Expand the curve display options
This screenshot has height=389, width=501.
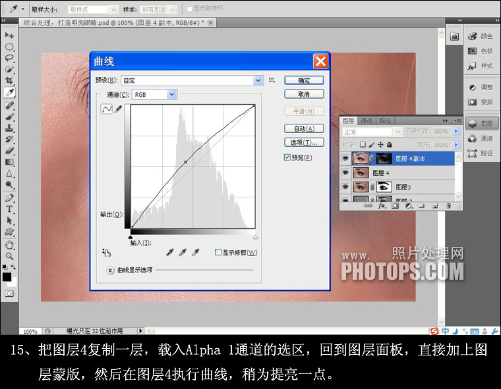[x=110, y=270]
